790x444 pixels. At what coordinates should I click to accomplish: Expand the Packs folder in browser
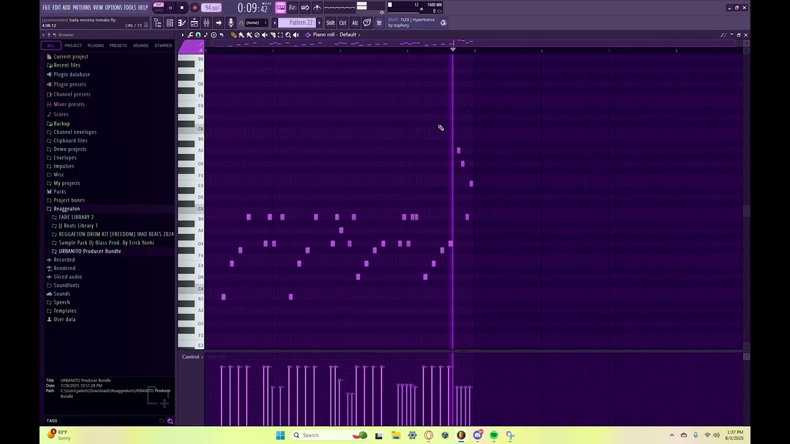[x=60, y=192]
